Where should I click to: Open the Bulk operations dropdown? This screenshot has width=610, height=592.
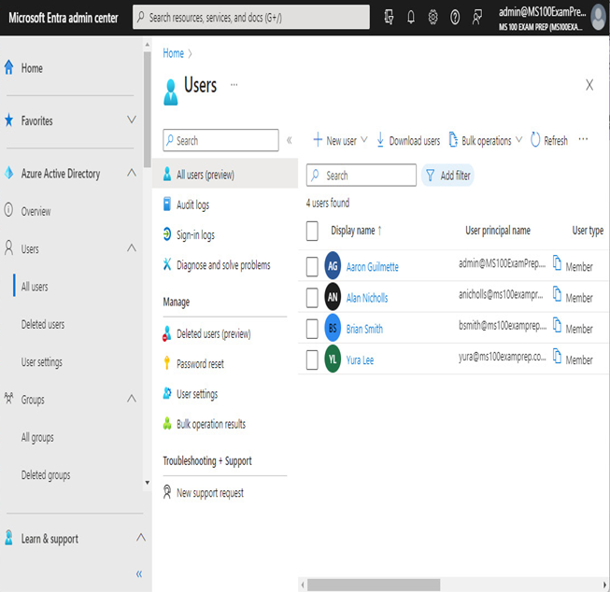pos(485,140)
